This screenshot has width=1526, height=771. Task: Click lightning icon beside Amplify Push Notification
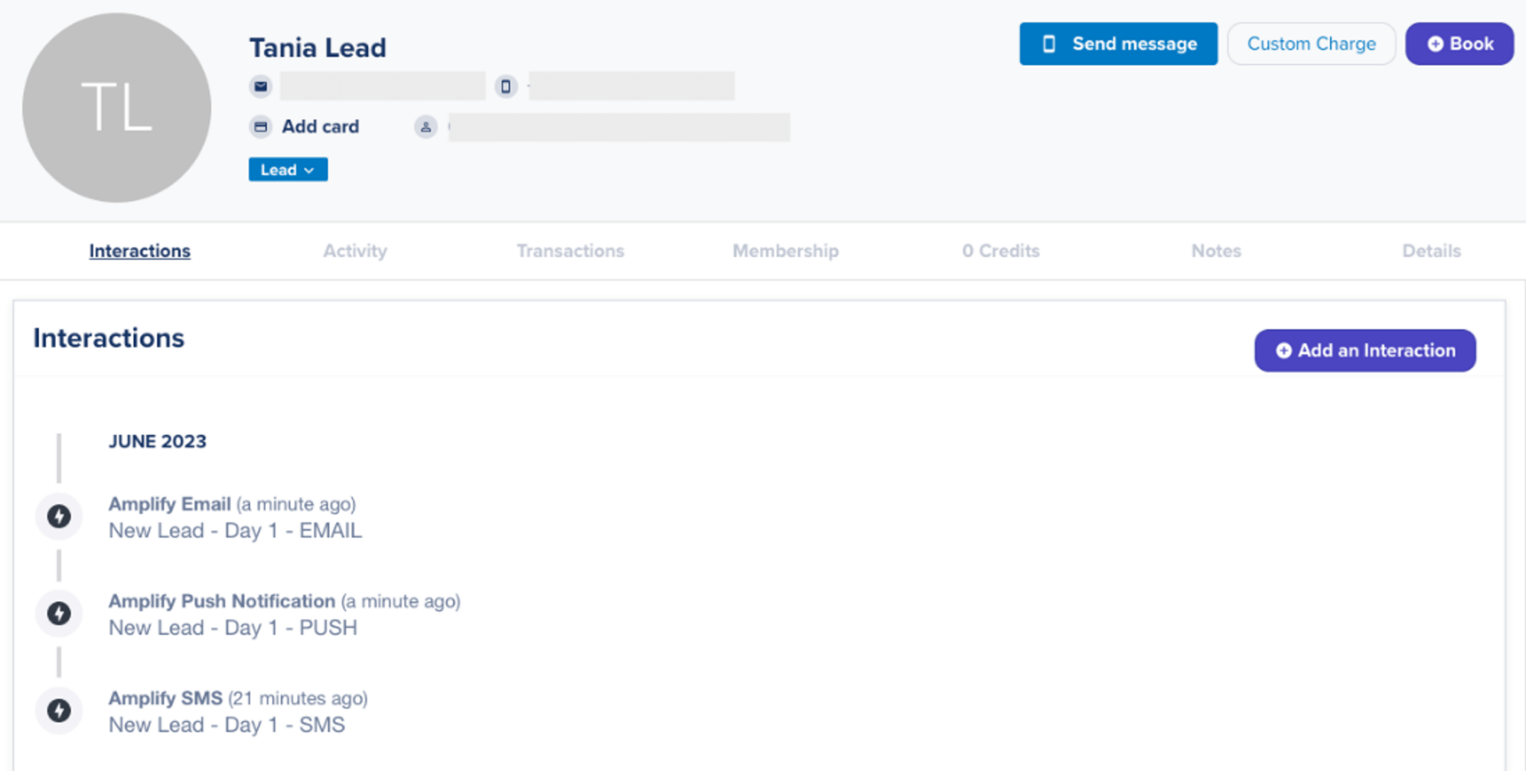coord(59,613)
